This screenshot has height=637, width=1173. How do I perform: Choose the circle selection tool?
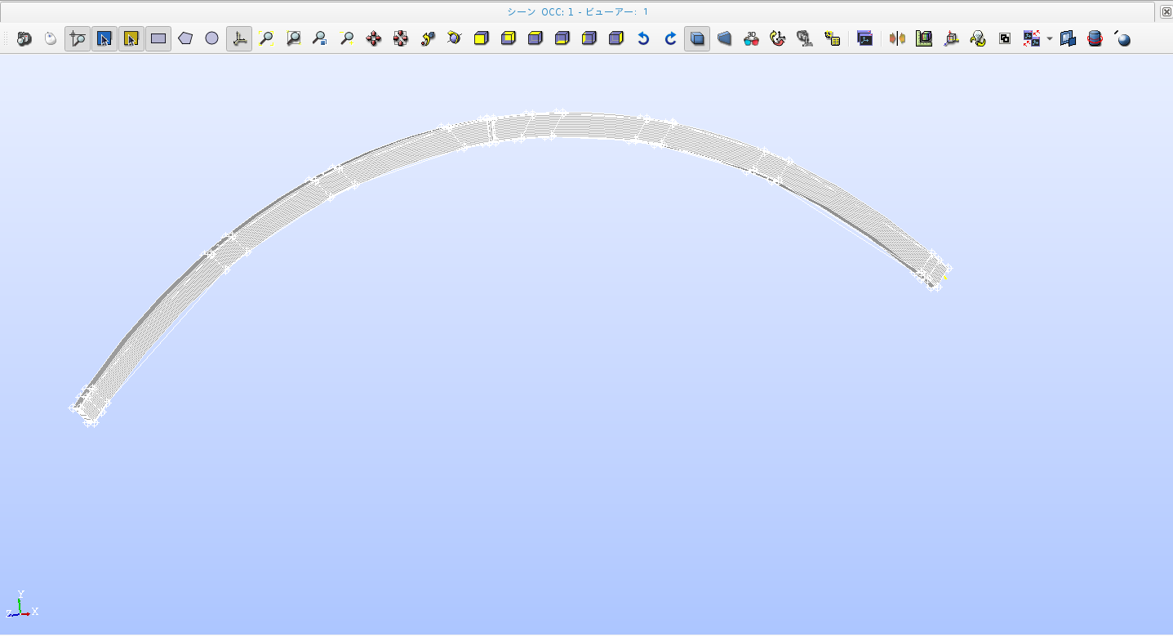[212, 38]
